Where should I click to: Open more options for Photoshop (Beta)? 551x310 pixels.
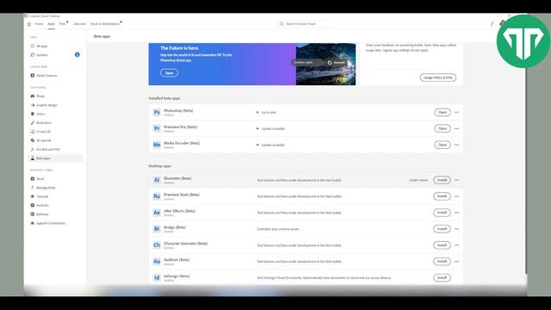point(456,113)
